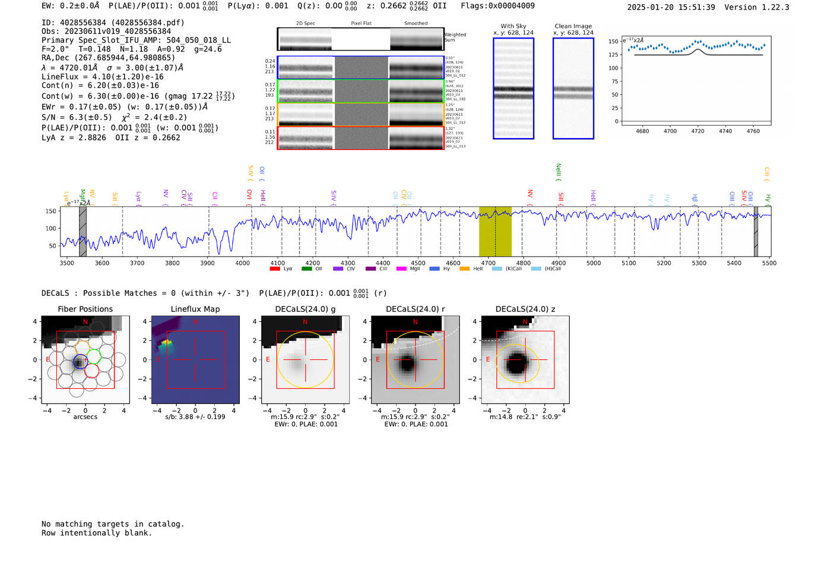The height and width of the screenshot is (565, 831).
Task: Click the s/b: 3.88 +/- 0.199 caption
Action: click(x=195, y=417)
